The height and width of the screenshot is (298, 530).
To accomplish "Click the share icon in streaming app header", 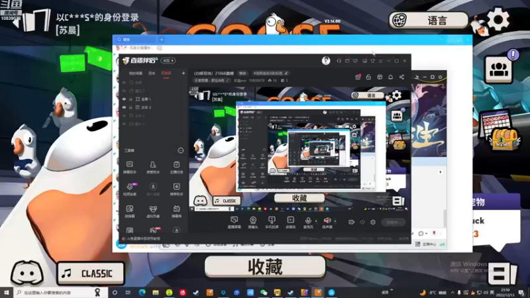I will pos(401,77).
